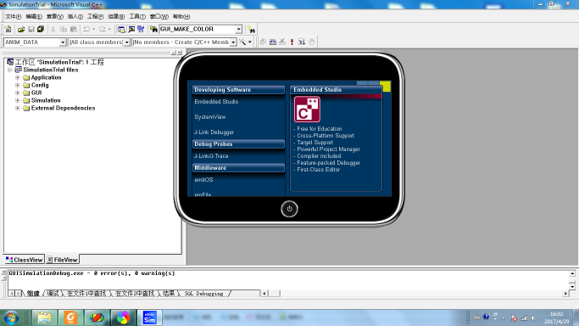Expand the External Dependencies folder
Image resolution: width=579 pixels, height=326 pixels.
[x=17, y=109]
